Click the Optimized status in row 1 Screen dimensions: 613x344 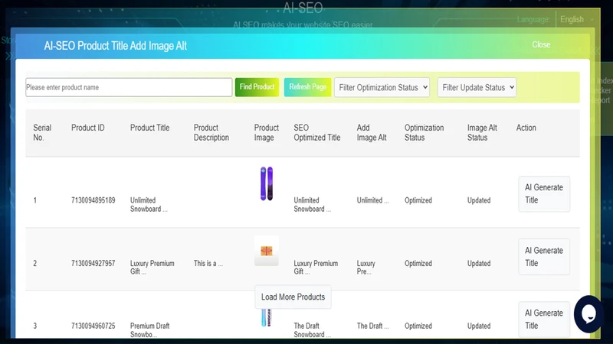tap(418, 200)
